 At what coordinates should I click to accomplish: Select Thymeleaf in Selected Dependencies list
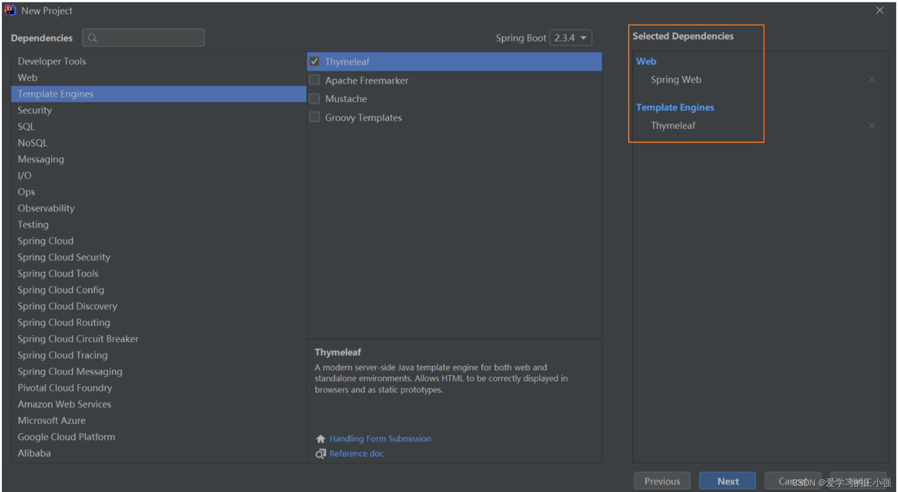click(x=673, y=126)
